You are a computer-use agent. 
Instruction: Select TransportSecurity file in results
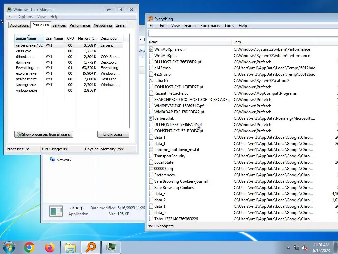(x=170, y=156)
